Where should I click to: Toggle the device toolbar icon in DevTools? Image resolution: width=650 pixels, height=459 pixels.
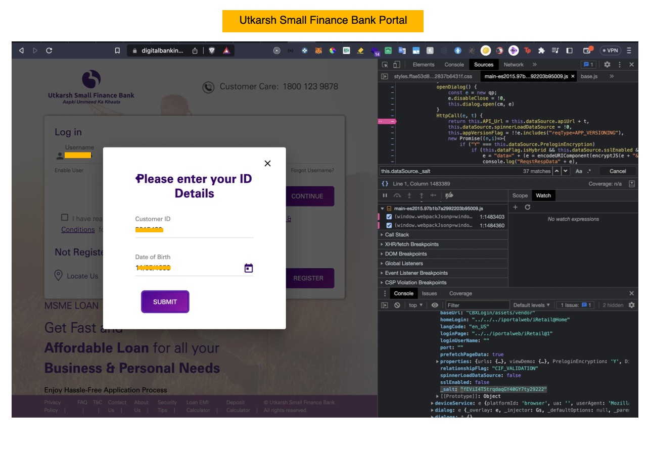[397, 65]
